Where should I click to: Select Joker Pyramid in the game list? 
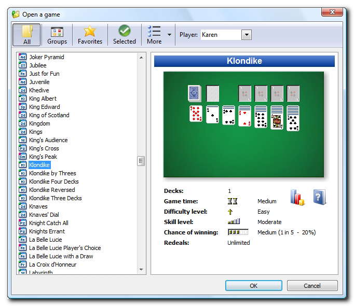coord(47,57)
